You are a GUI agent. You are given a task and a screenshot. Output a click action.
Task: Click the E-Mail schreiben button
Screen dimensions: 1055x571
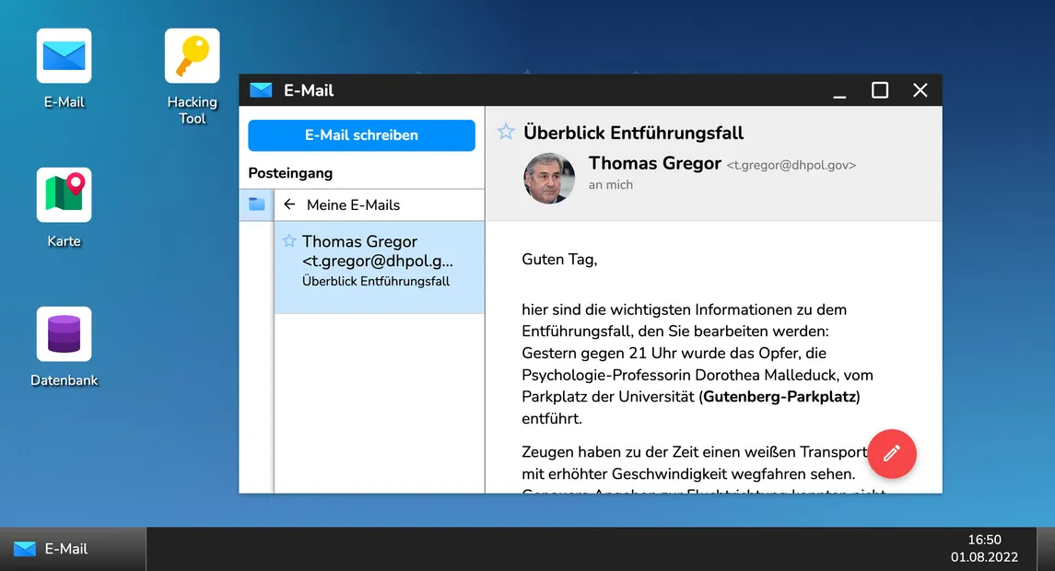pos(361,135)
